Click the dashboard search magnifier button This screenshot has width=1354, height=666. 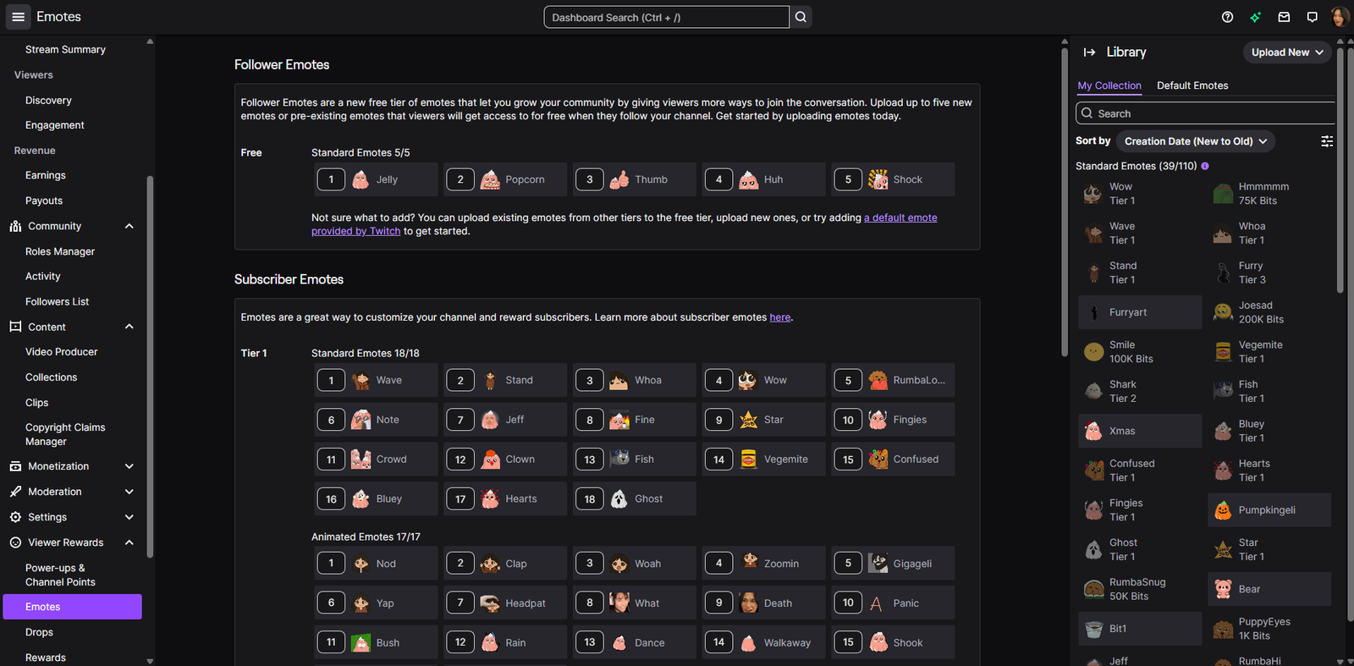coord(801,17)
